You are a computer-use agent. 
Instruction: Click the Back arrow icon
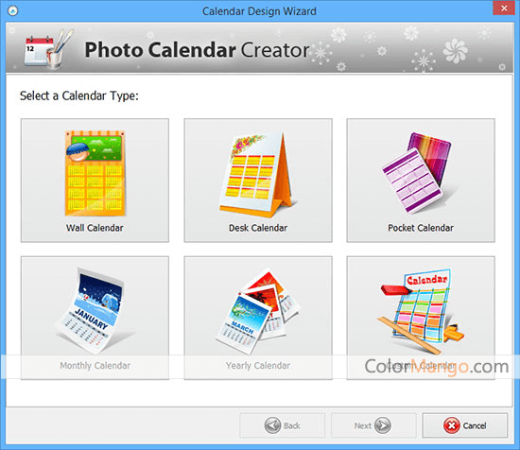(x=272, y=425)
